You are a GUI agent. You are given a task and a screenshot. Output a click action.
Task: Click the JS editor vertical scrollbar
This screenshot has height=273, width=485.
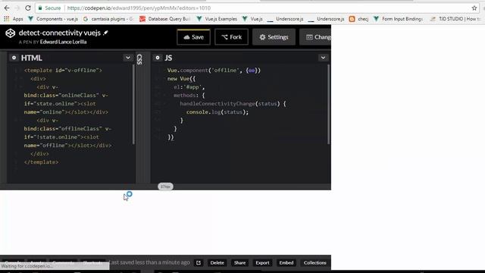pos(328,105)
